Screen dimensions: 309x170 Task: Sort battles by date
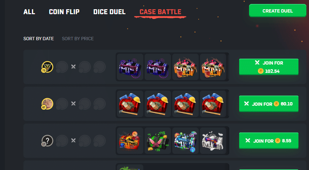click(39, 39)
